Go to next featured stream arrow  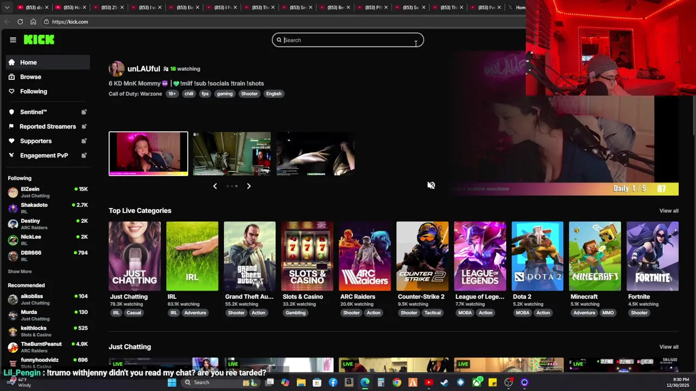click(x=248, y=186)
